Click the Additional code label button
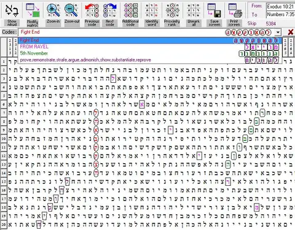The height and width of the screenshot is (230, 295). point(131,23)
